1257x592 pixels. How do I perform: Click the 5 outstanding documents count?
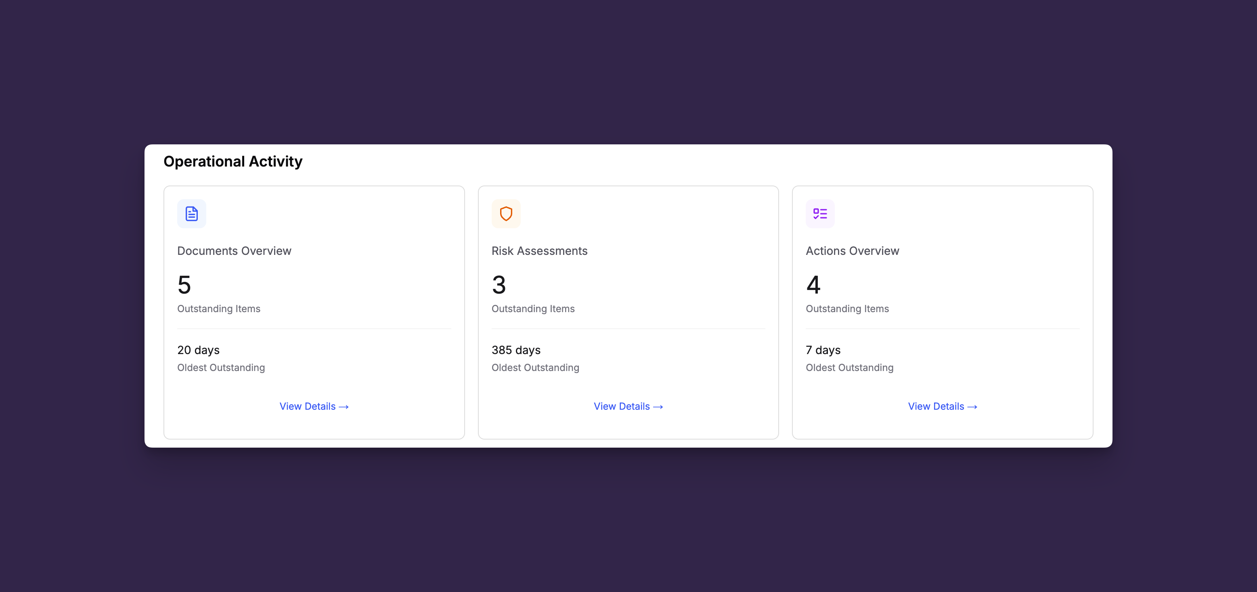click(x=184, y=285)
